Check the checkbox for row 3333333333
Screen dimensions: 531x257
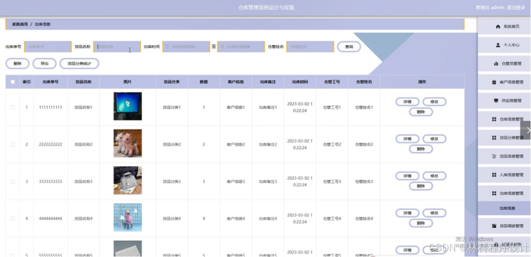(13, 182)
